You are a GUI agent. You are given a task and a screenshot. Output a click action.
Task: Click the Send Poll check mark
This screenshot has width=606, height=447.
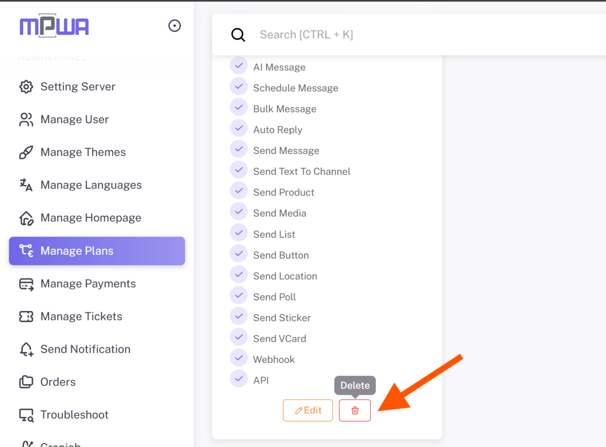pyautogui.click(x=239, y=295)
